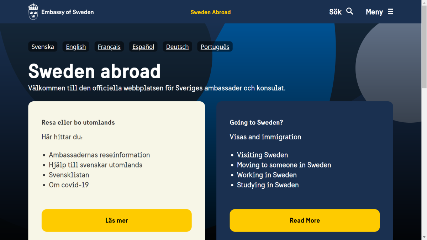This screenshot has width=427, height=240.
Task: Click the scrollbar up arrow
Action: (x=424, y=3)
